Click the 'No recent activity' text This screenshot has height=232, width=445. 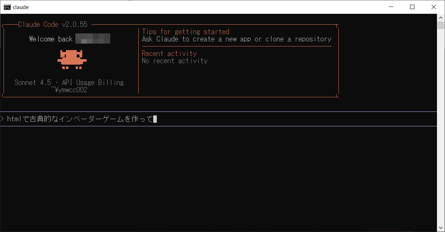(175, 61)
